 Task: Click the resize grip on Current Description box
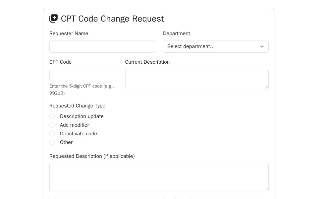click(267, 87)
